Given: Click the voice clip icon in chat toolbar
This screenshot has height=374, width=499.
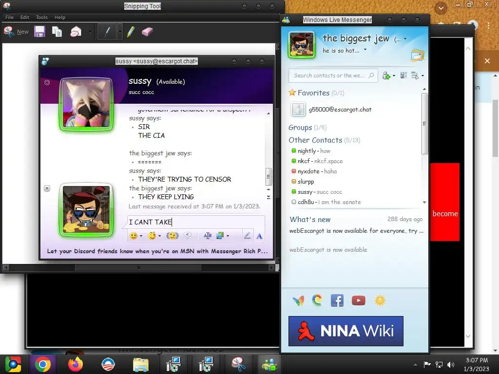Looking at the screenshot, I should pos(188,236).
